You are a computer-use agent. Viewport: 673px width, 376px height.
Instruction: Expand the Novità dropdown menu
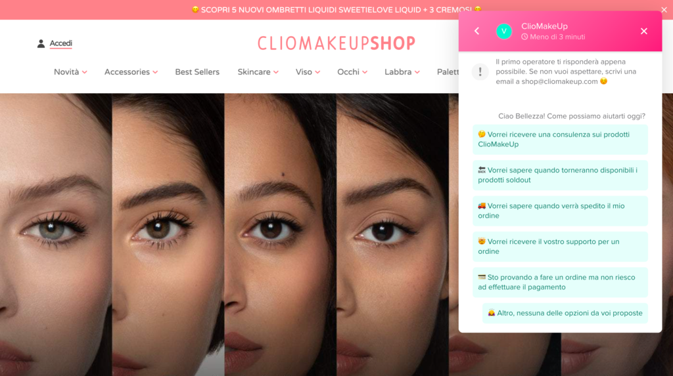point(70,72)
